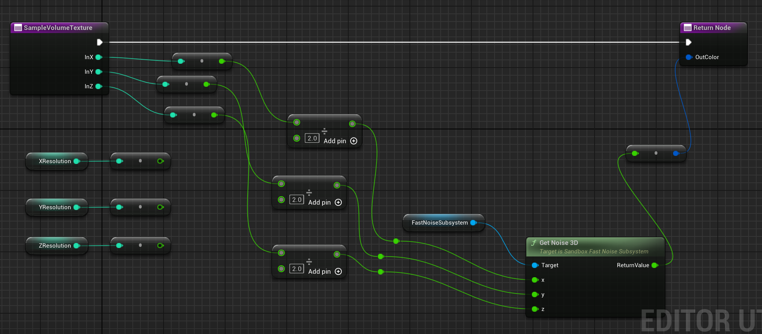Click output pin of conversion node wired to InZ
This screenshot has height=334, width=762.
point(214,115)
